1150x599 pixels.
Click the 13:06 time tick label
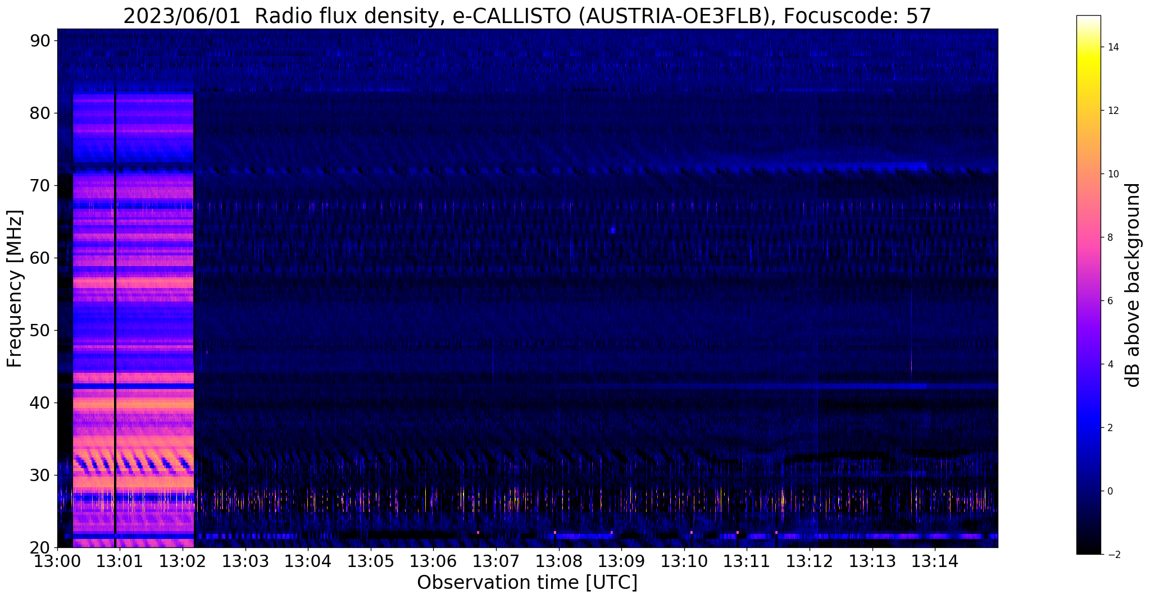[x=433, y=561]
